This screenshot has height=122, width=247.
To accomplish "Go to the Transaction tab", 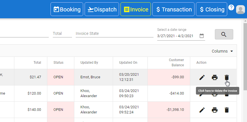I will 174,9.
